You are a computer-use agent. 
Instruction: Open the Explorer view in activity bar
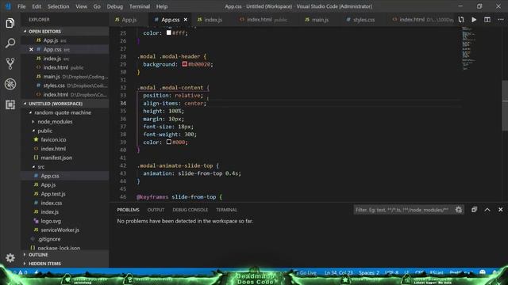[x=10, y=23]
